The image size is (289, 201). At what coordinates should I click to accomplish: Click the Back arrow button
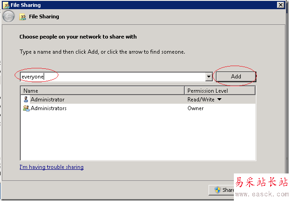coord(8,17)
